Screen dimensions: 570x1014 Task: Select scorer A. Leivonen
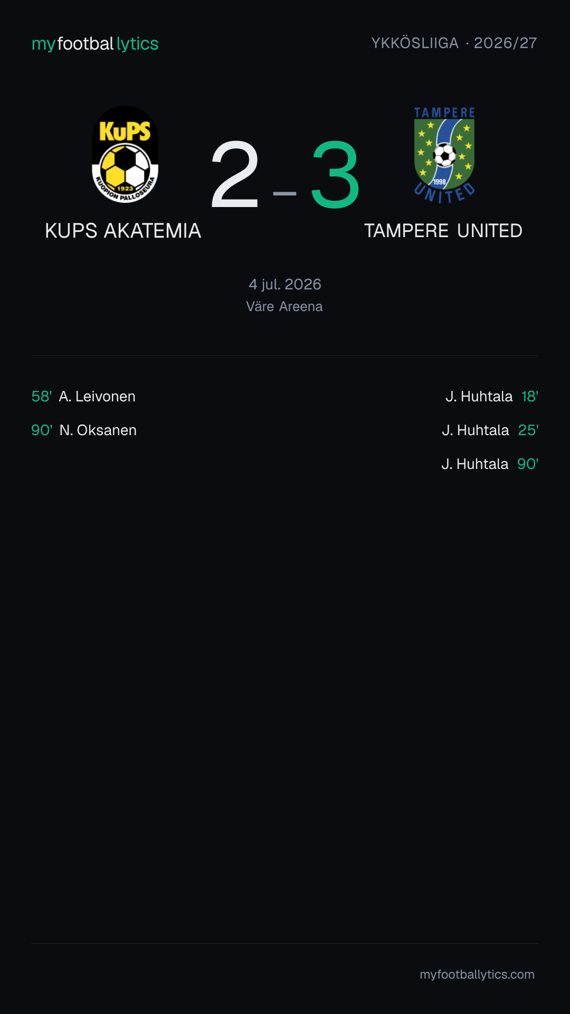pos(97,396)
